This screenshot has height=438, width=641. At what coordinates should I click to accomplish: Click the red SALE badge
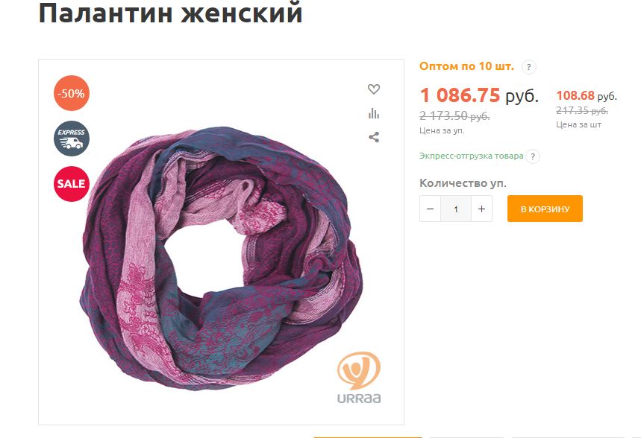pos(72,184)
